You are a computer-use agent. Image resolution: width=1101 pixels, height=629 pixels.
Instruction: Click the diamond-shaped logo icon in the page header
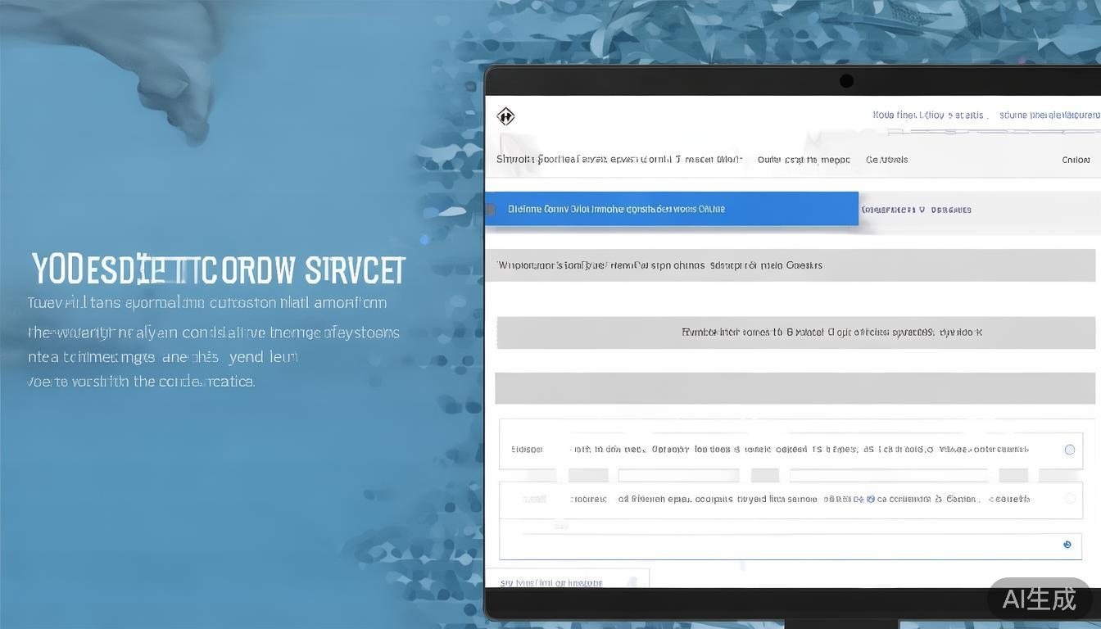click(505, 116)
